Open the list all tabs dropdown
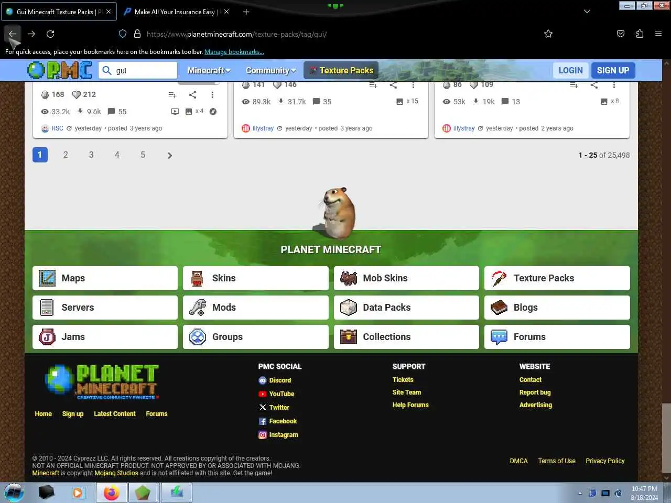Screen dimensions: 671x503 point(587,12)
